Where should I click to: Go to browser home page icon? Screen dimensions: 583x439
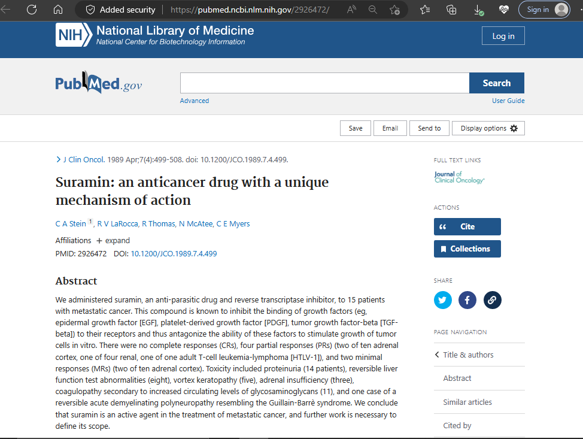tap(58, 10)
